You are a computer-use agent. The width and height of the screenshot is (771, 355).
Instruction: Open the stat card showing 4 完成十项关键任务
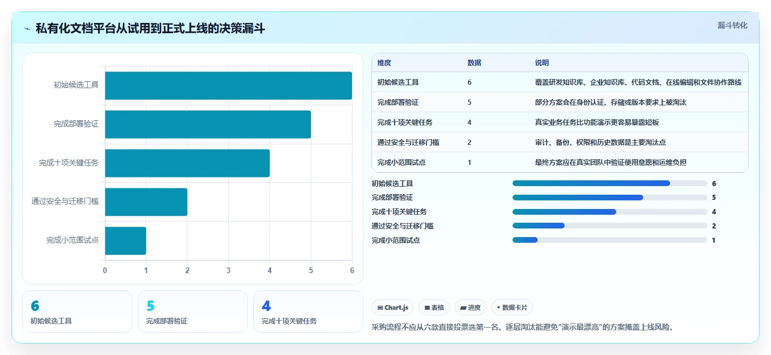point(308,311)
